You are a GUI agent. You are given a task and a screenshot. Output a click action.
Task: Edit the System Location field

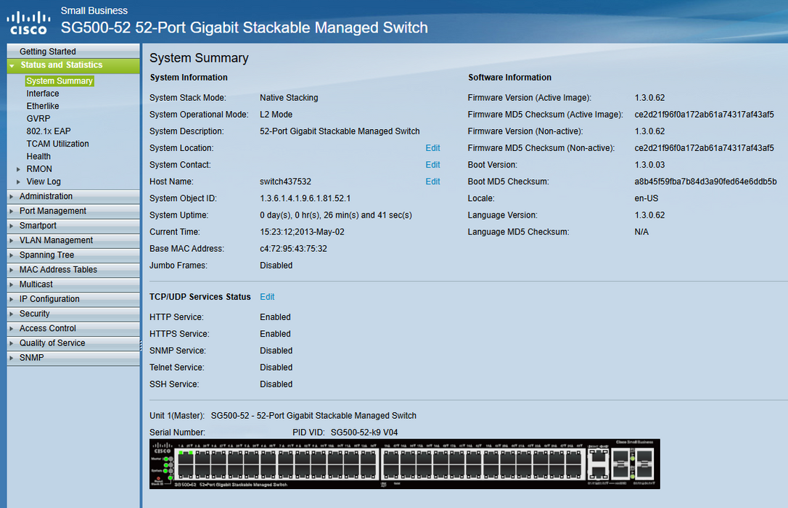432,148
